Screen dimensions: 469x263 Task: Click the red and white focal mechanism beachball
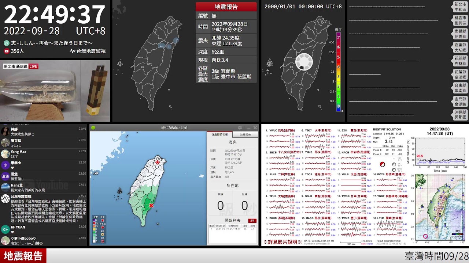pos(383,164)
